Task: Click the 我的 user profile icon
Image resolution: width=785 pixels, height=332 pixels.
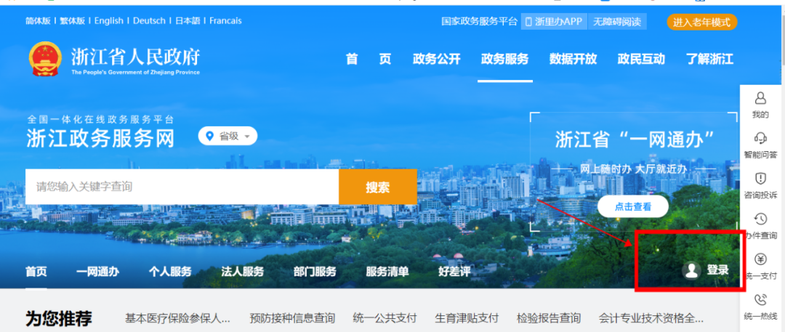Action: 760,98
